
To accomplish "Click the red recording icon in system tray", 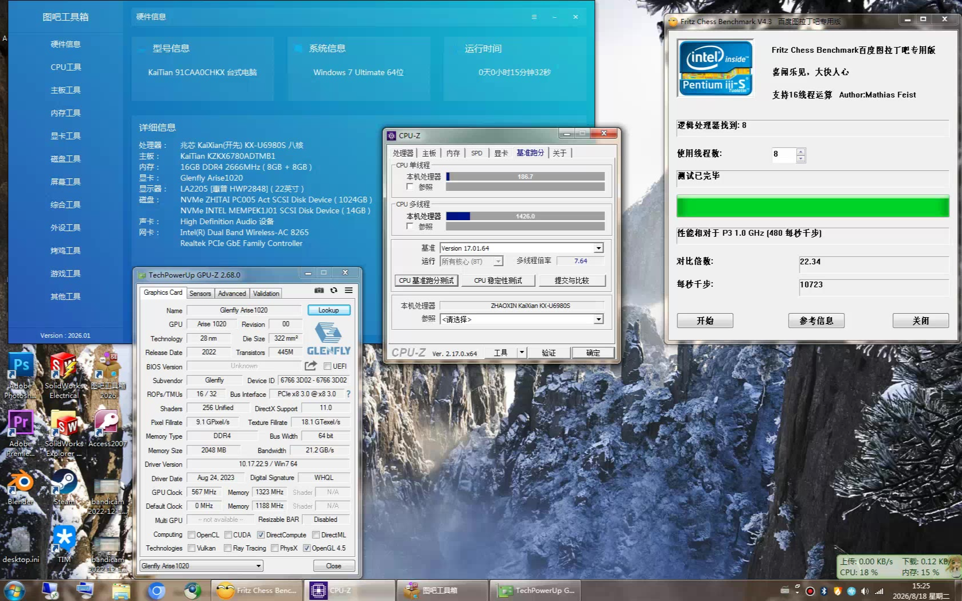I will pos(810,591).
